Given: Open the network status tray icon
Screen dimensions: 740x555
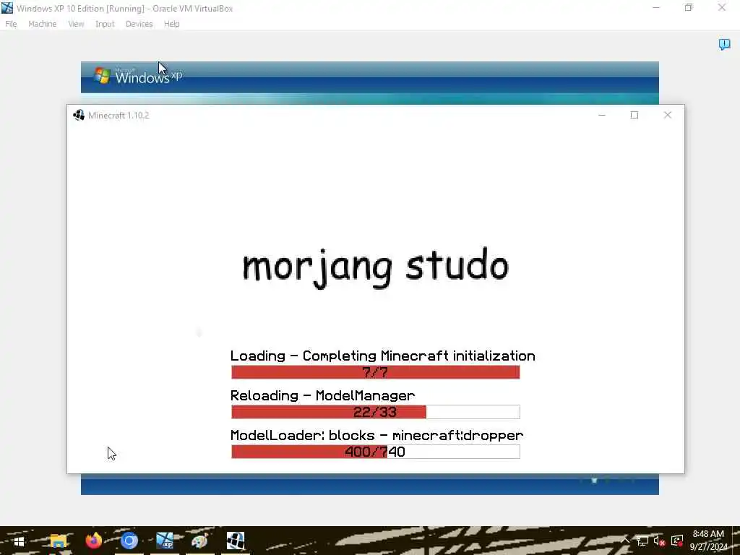Looking at the screenshot, I should pos(642,541).
